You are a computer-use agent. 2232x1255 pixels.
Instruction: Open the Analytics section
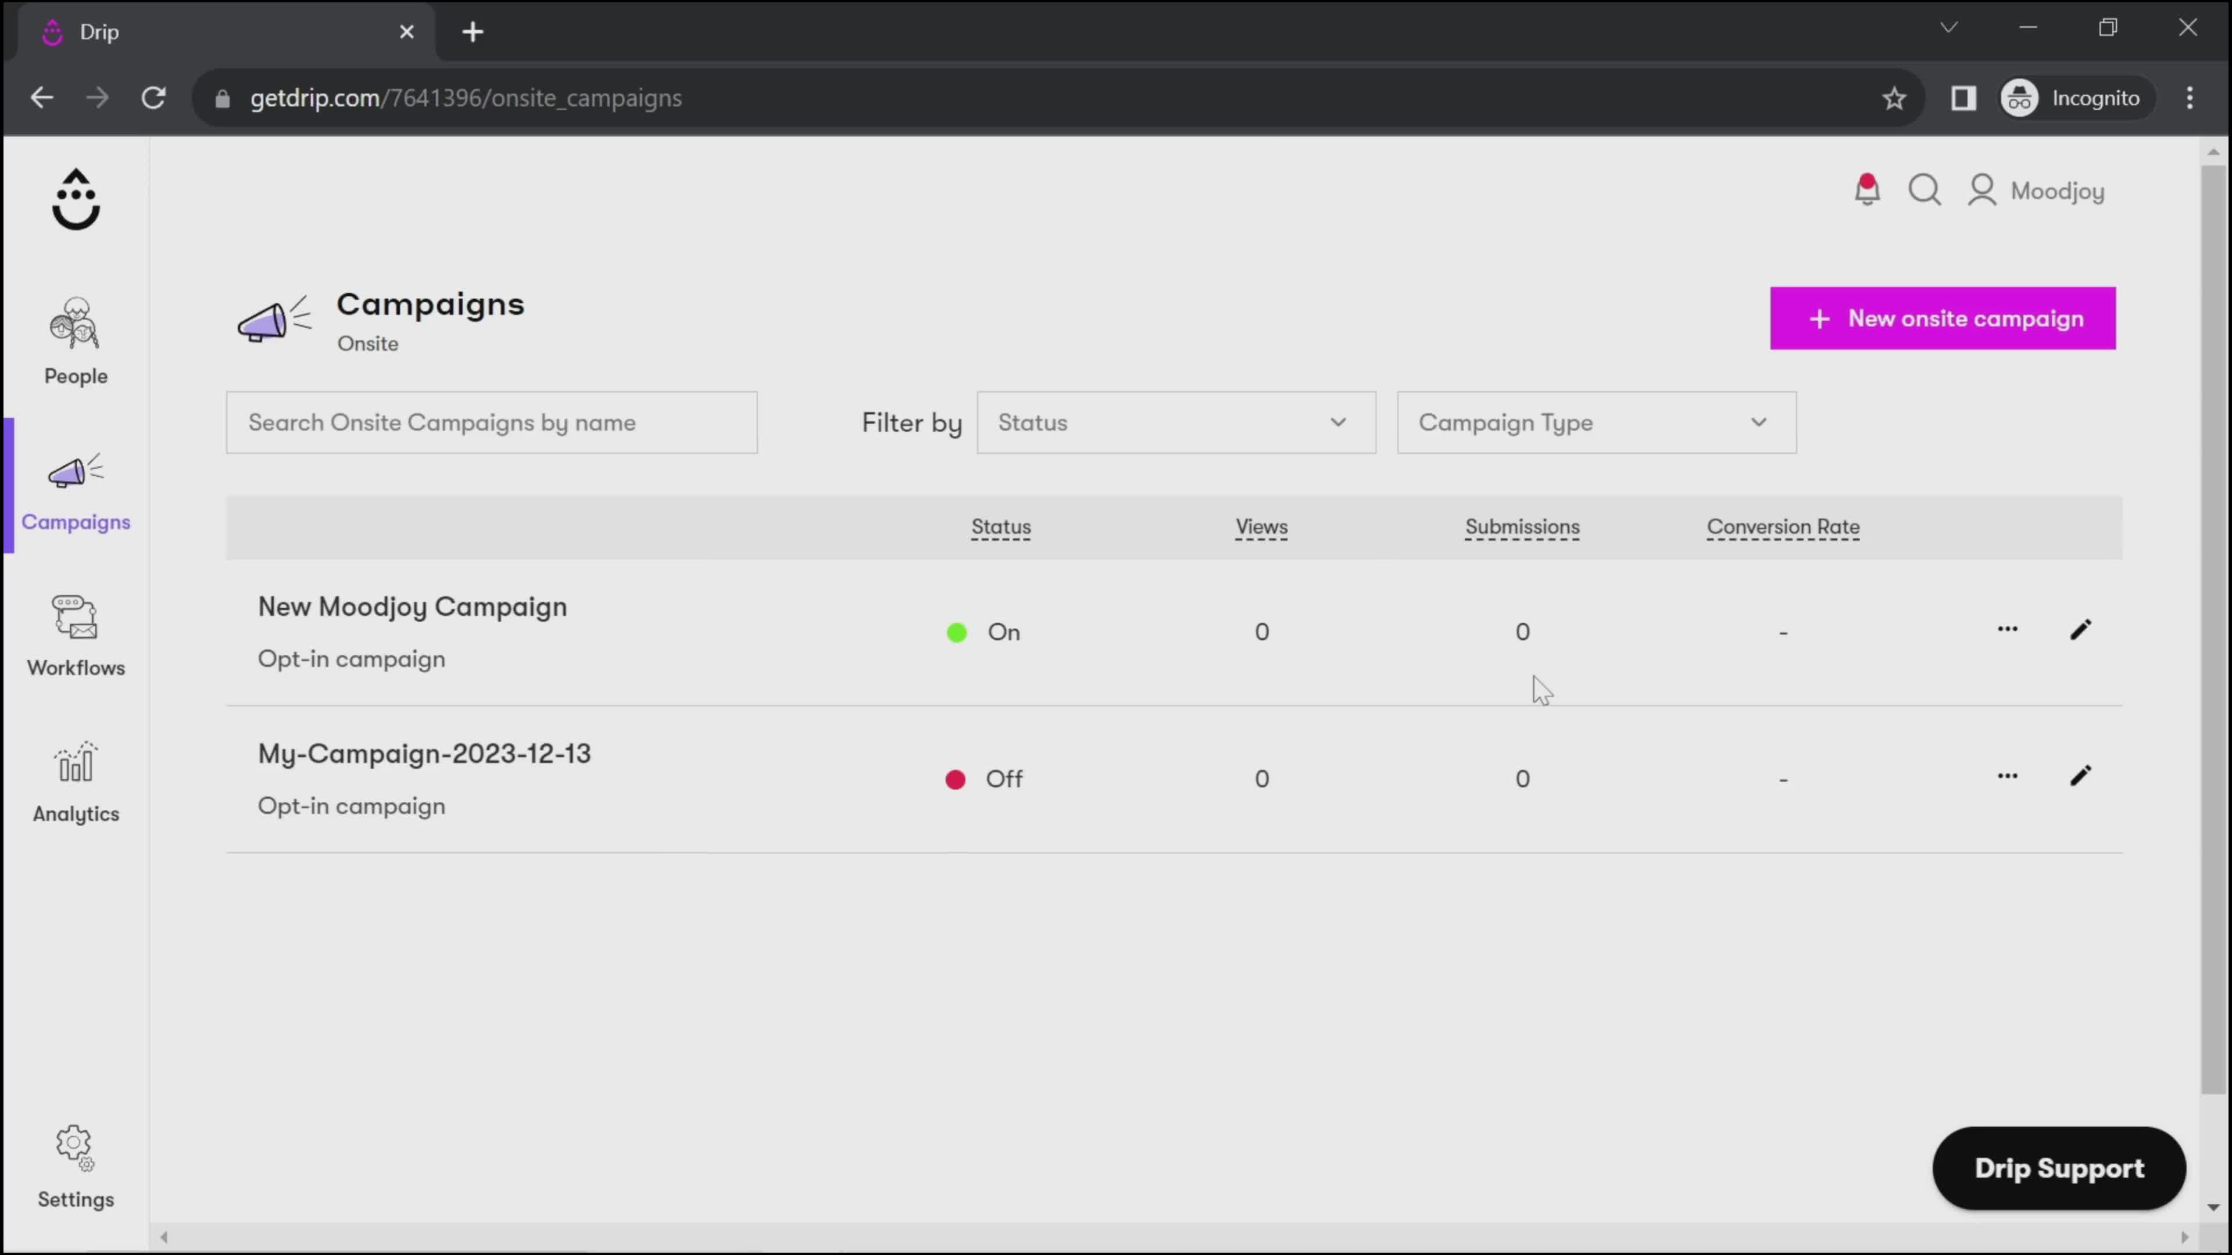[x=76, y=782]
